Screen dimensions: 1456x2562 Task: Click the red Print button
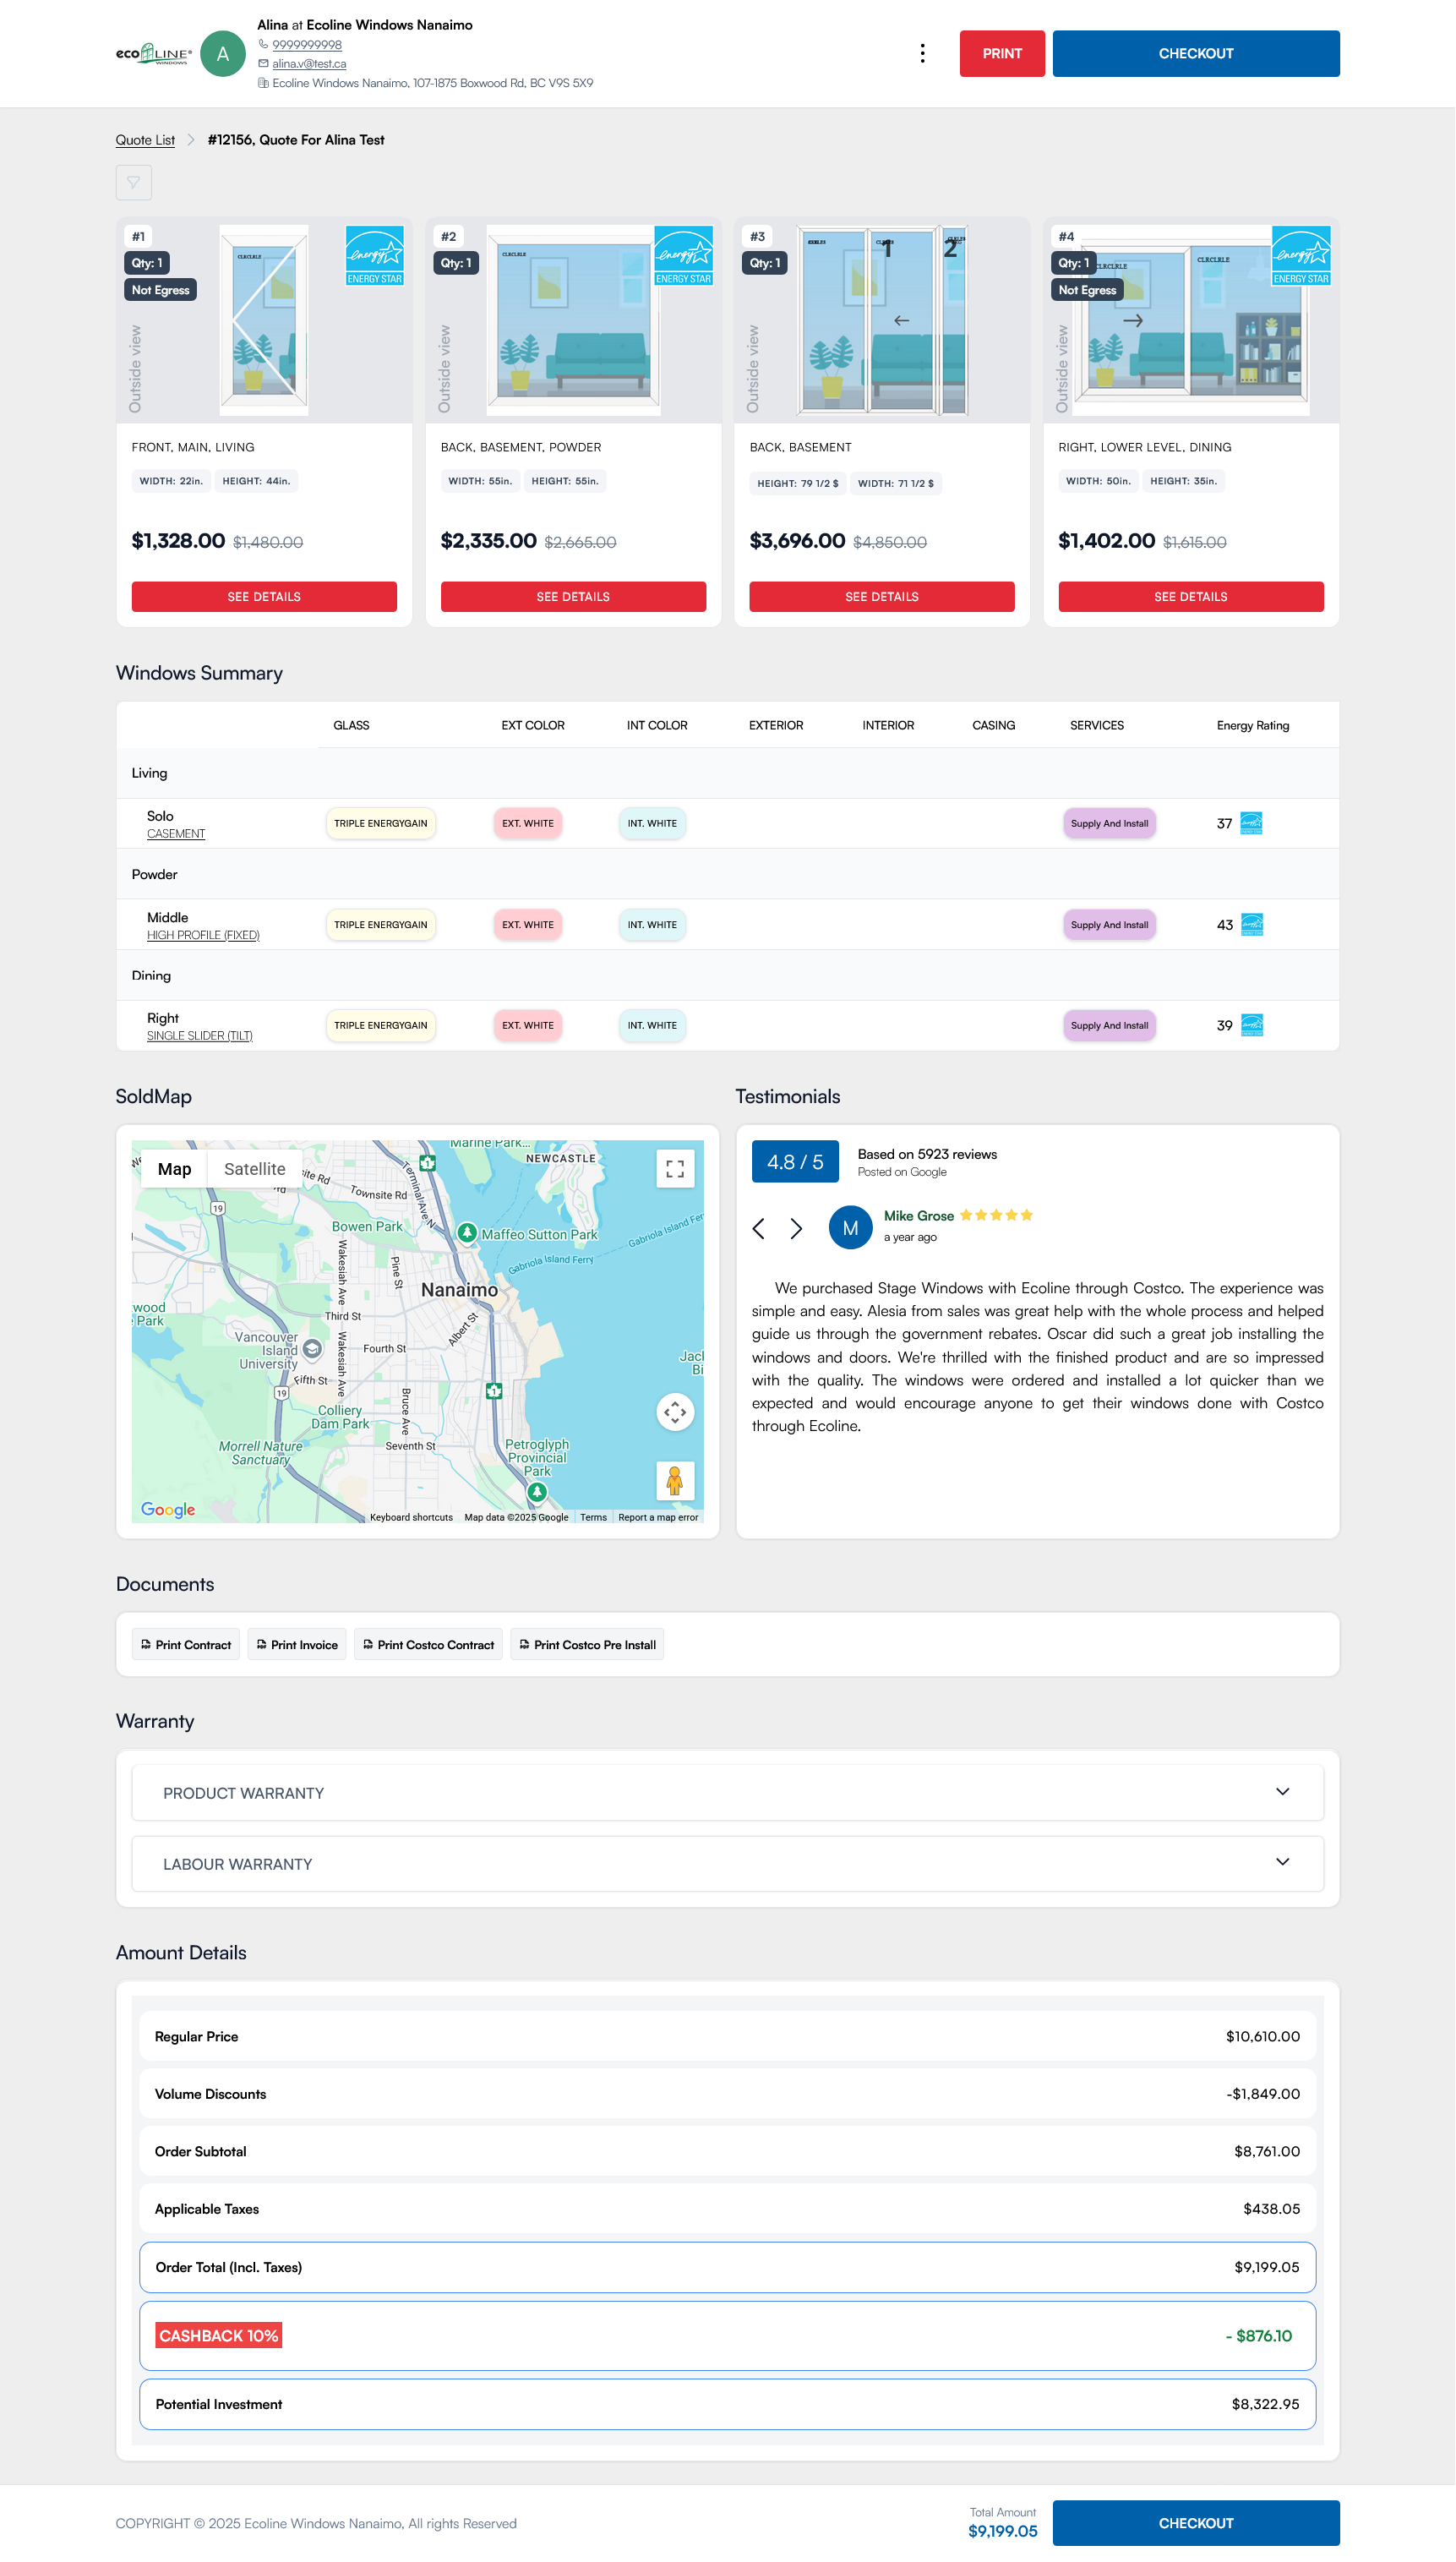(1001, 54)
